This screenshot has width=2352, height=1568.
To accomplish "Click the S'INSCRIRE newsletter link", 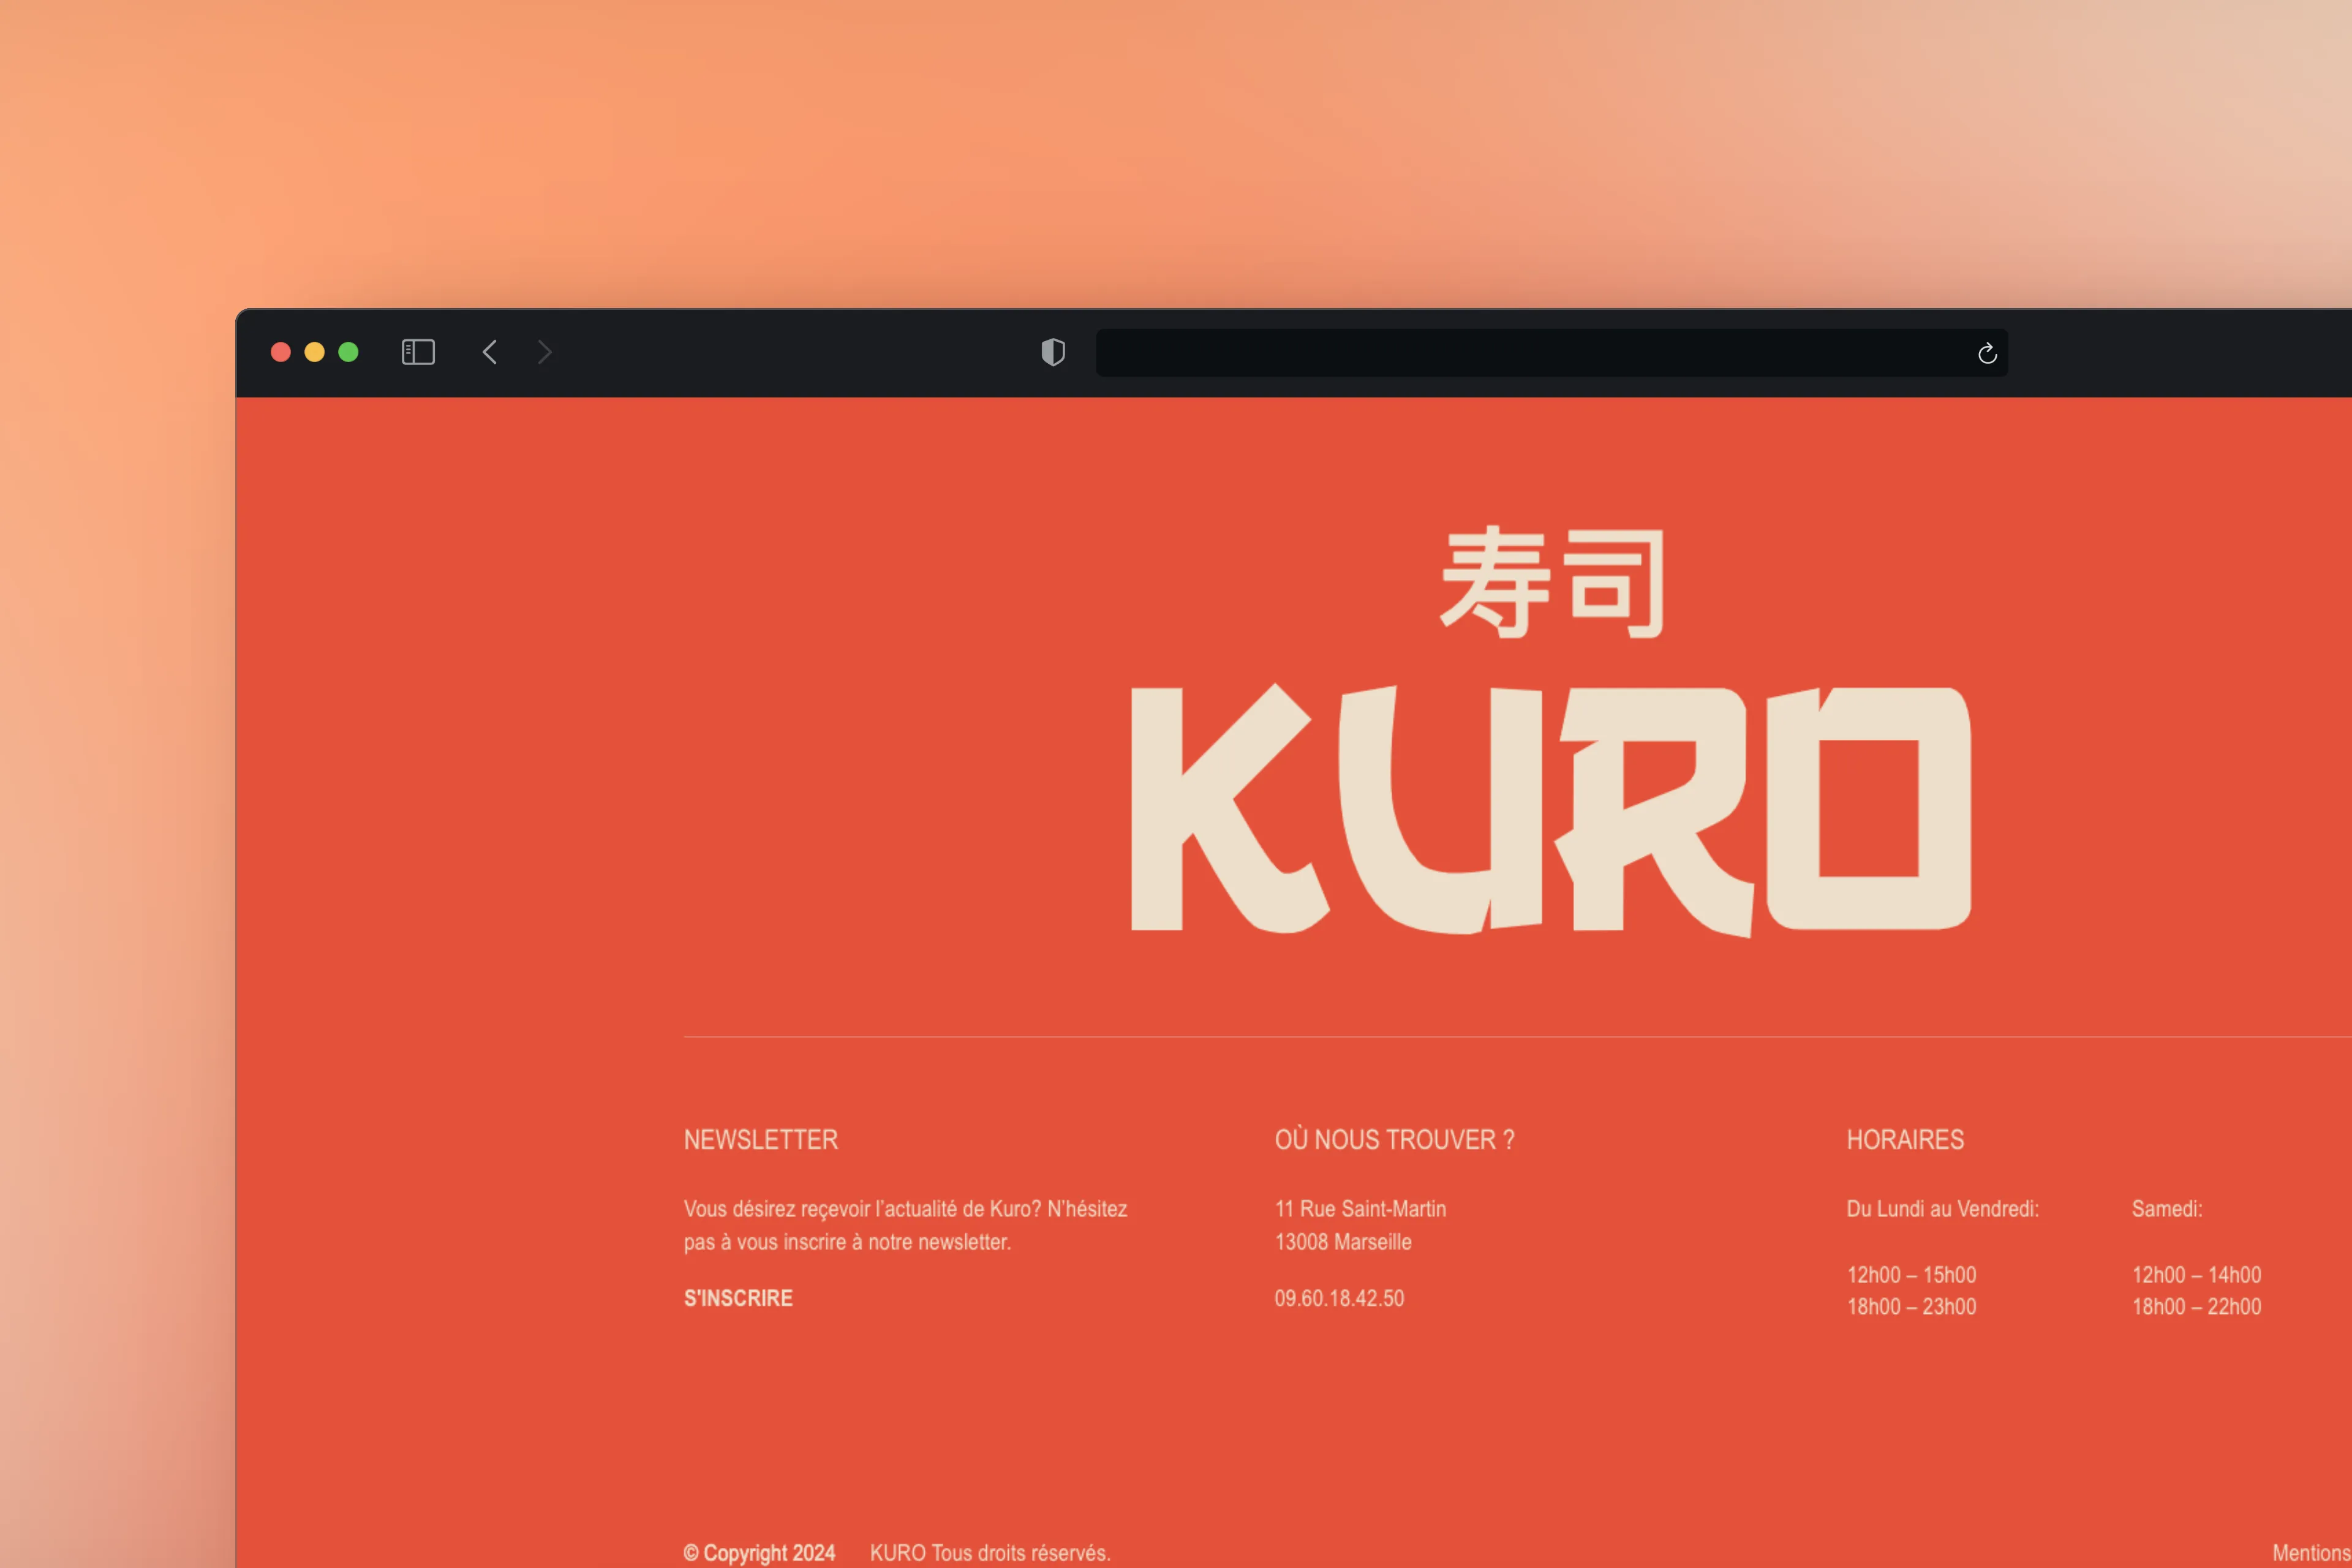I will click(x=738, y=1298).
